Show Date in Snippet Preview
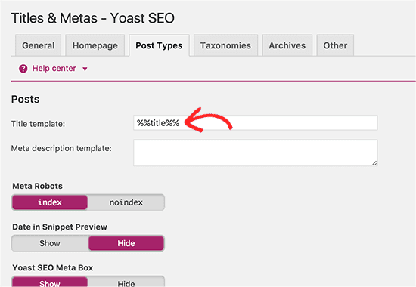This screenshot has height=287, width=416. click(x=50, y=243)
